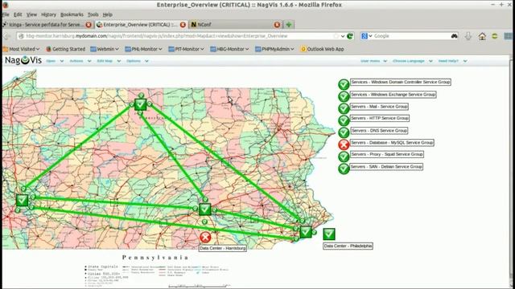This screenshot has height=289, width=515.
Task: Click the Downloads arrow icon in toolbar
Action: [468, 36]
